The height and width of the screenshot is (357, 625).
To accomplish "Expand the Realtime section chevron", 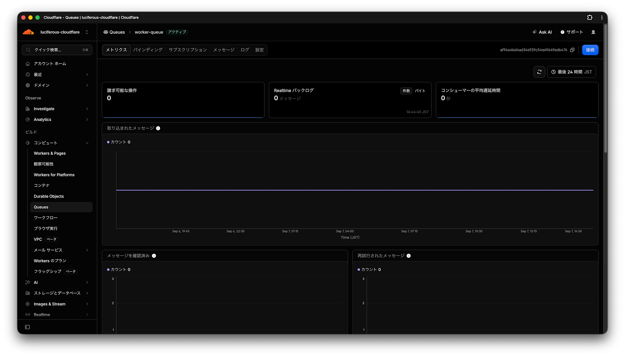I will [87, 315].
